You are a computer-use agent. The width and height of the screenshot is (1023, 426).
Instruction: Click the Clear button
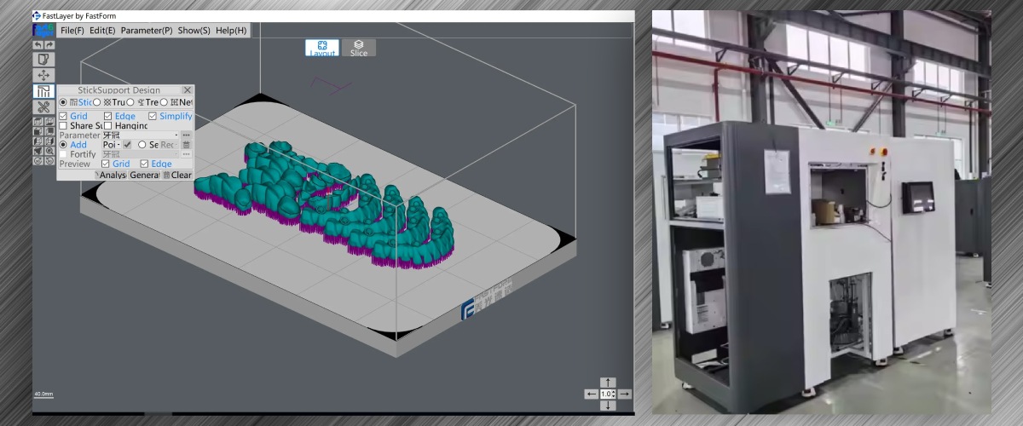(x=177, y=175)
